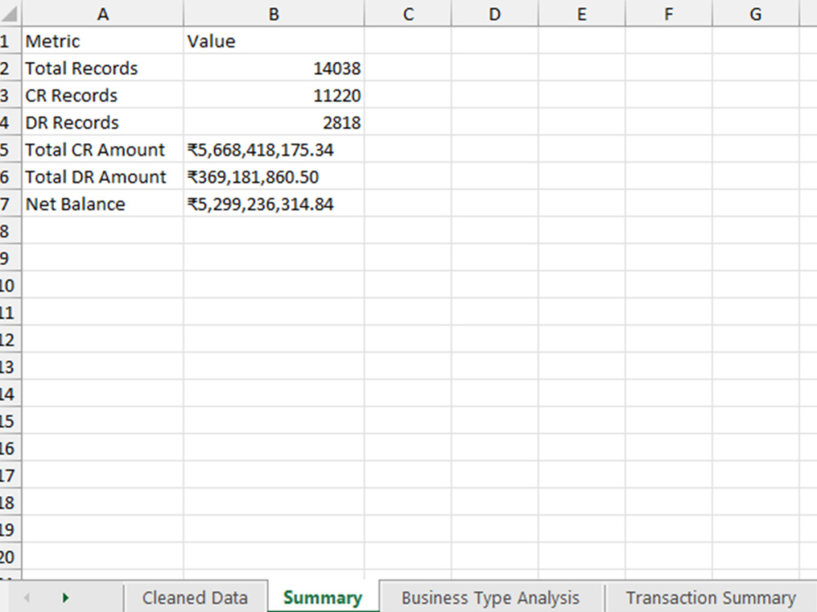Open the Cleaned Data sheet tab
This screenshot has width=817, height=612.
195,597
